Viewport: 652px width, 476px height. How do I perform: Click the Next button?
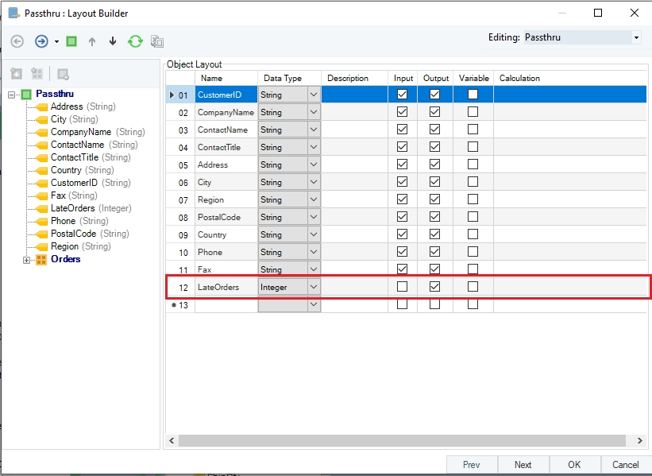pyautogui.click(x=523, y=465)
